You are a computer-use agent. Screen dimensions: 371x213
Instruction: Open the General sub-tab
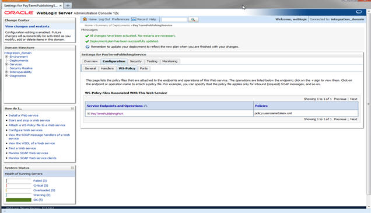(90, 68)
